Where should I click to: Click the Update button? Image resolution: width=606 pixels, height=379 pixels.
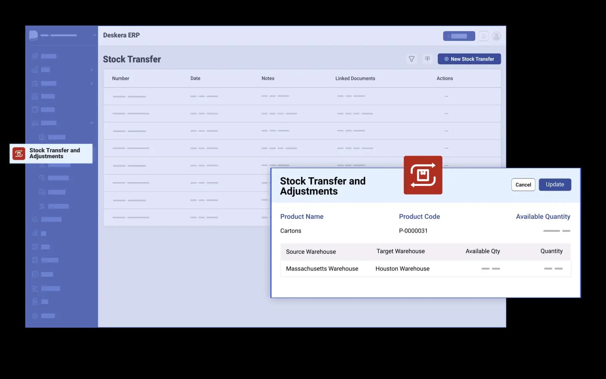click(555, 185)
